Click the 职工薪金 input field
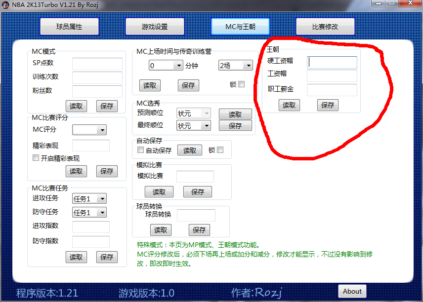 (332, 90)
